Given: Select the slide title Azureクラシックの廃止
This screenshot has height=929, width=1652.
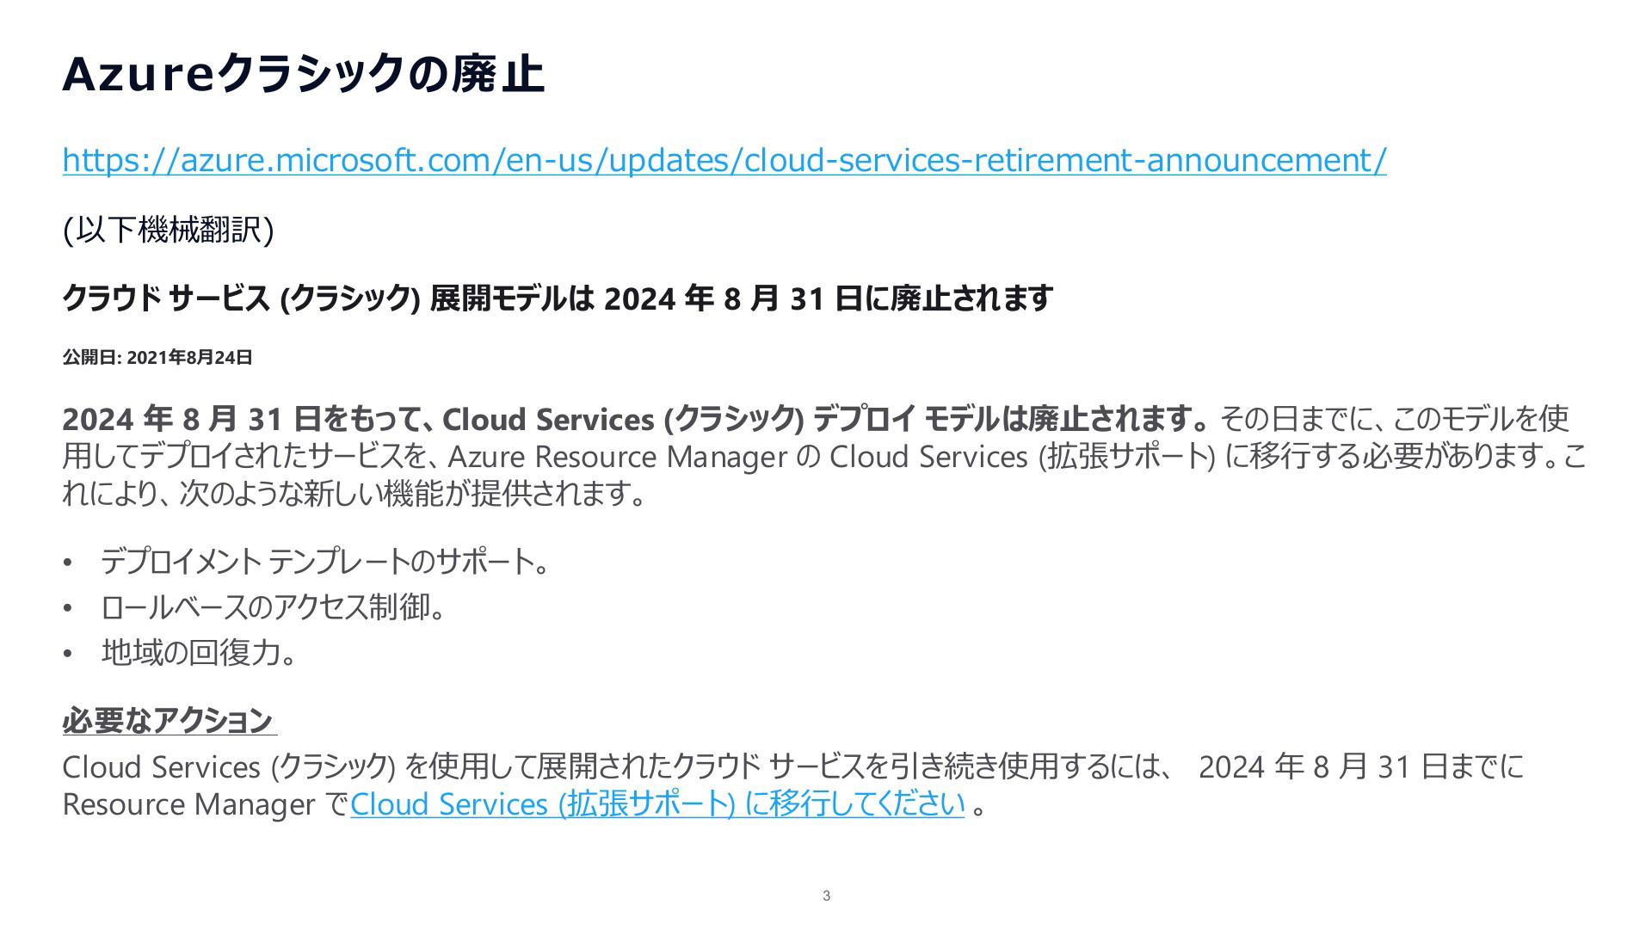Looking at the screenshot, I should coord(304,73).
